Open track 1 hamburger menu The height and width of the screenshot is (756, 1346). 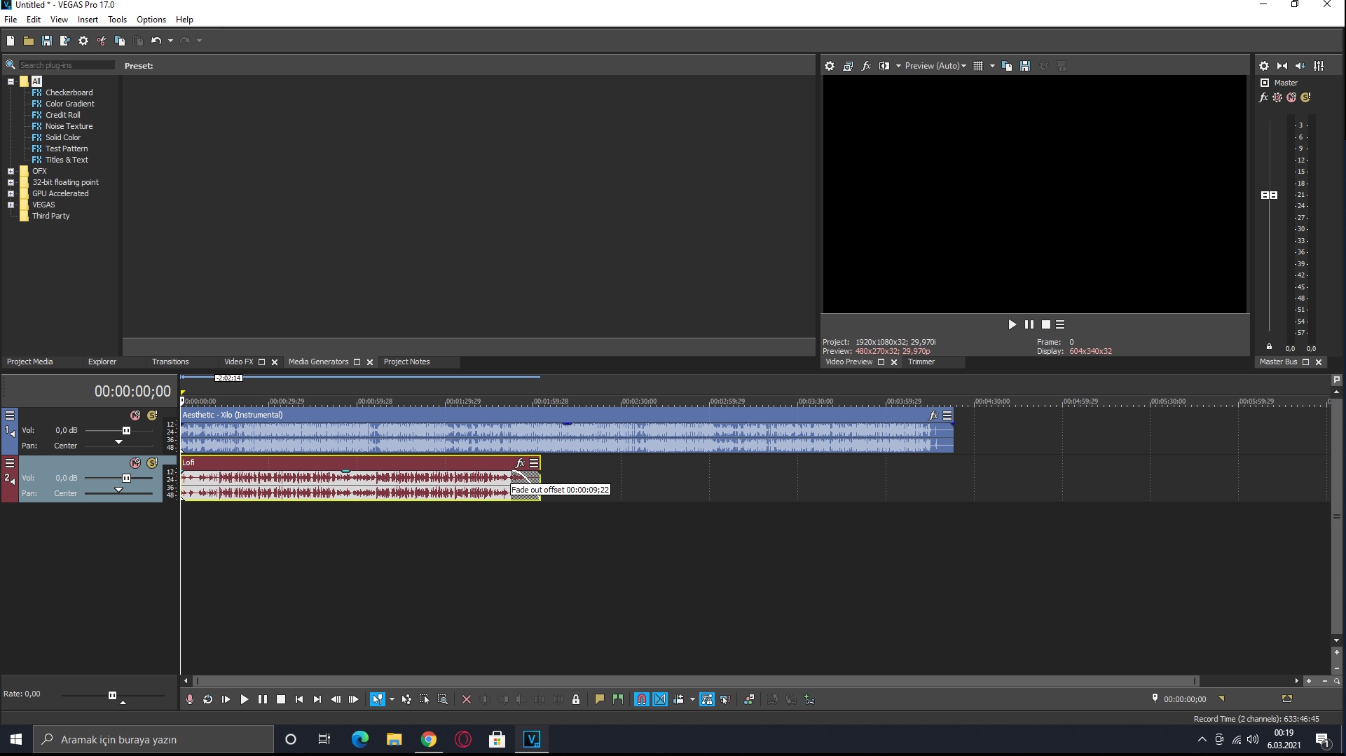[x=10, y=415]
